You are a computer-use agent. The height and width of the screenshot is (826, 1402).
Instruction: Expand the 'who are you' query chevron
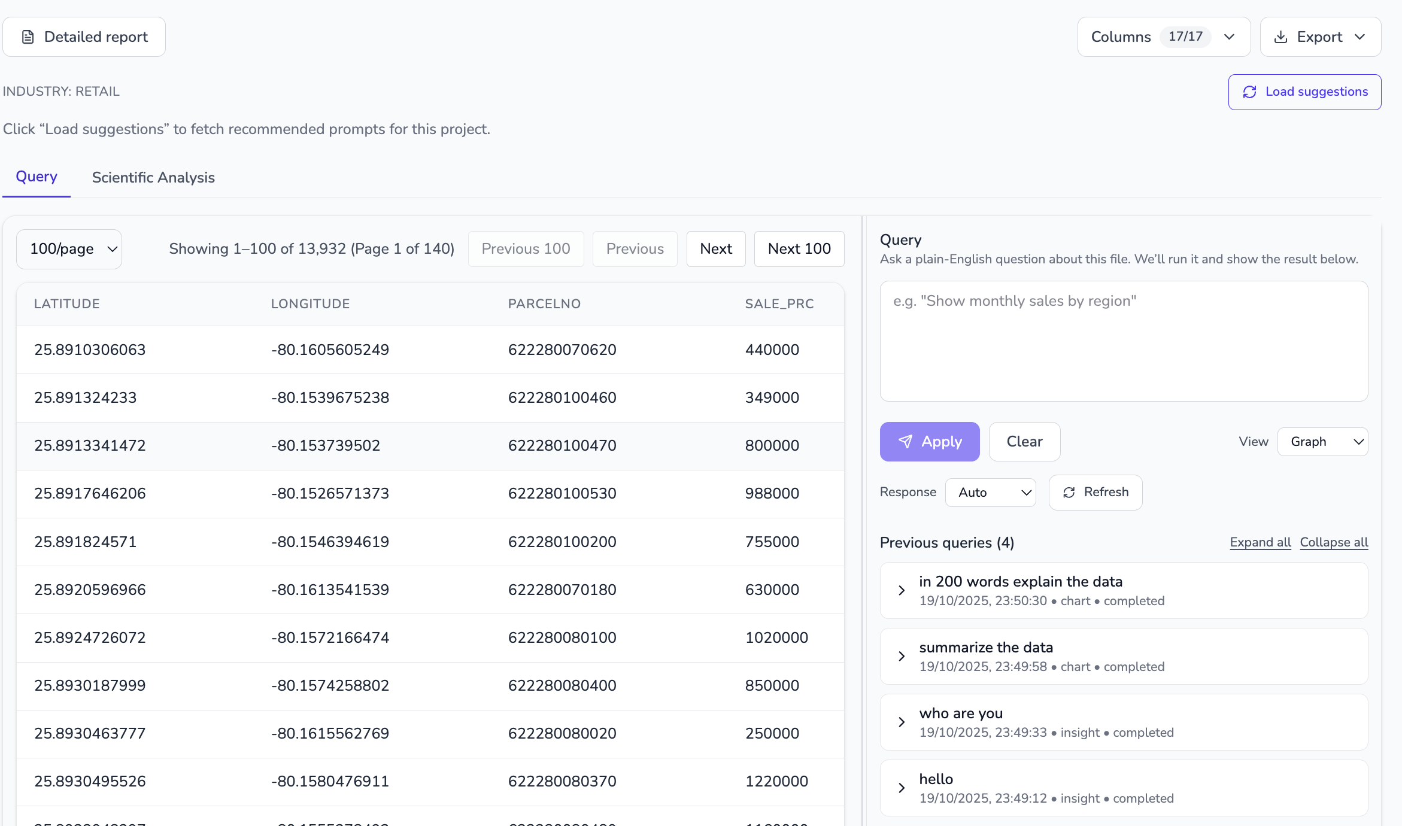pos(902,722)
